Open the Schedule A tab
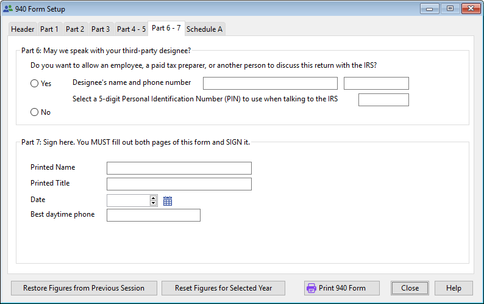 coord(204,29)
